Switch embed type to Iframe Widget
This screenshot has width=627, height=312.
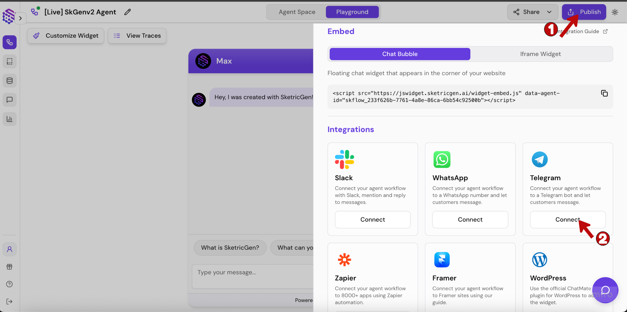point(540,54)
